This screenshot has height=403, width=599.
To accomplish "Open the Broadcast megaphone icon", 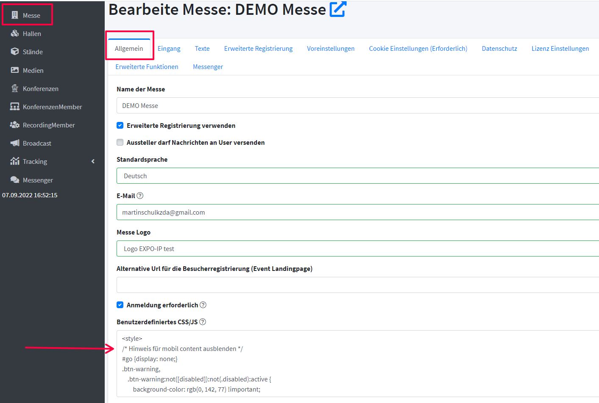I will point(15,143).
